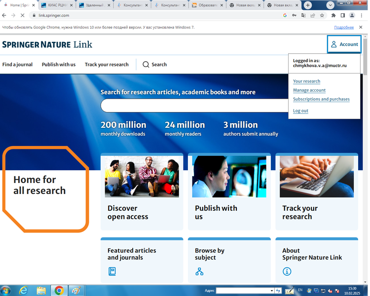Expand the taskbar Адрес dropdown arrow
370x296 pixels.
pos(272,291)
